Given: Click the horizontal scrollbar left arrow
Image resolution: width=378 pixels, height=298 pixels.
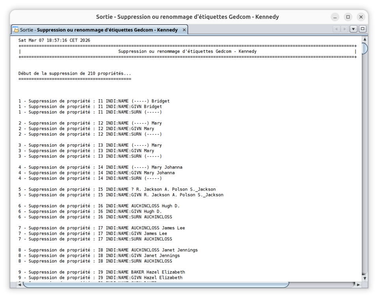Looking at the screenshot, I should point(20,285).
